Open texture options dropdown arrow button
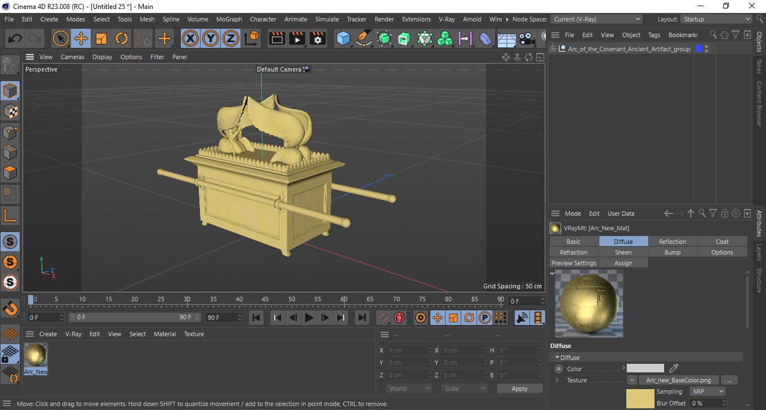 point(631,380)
